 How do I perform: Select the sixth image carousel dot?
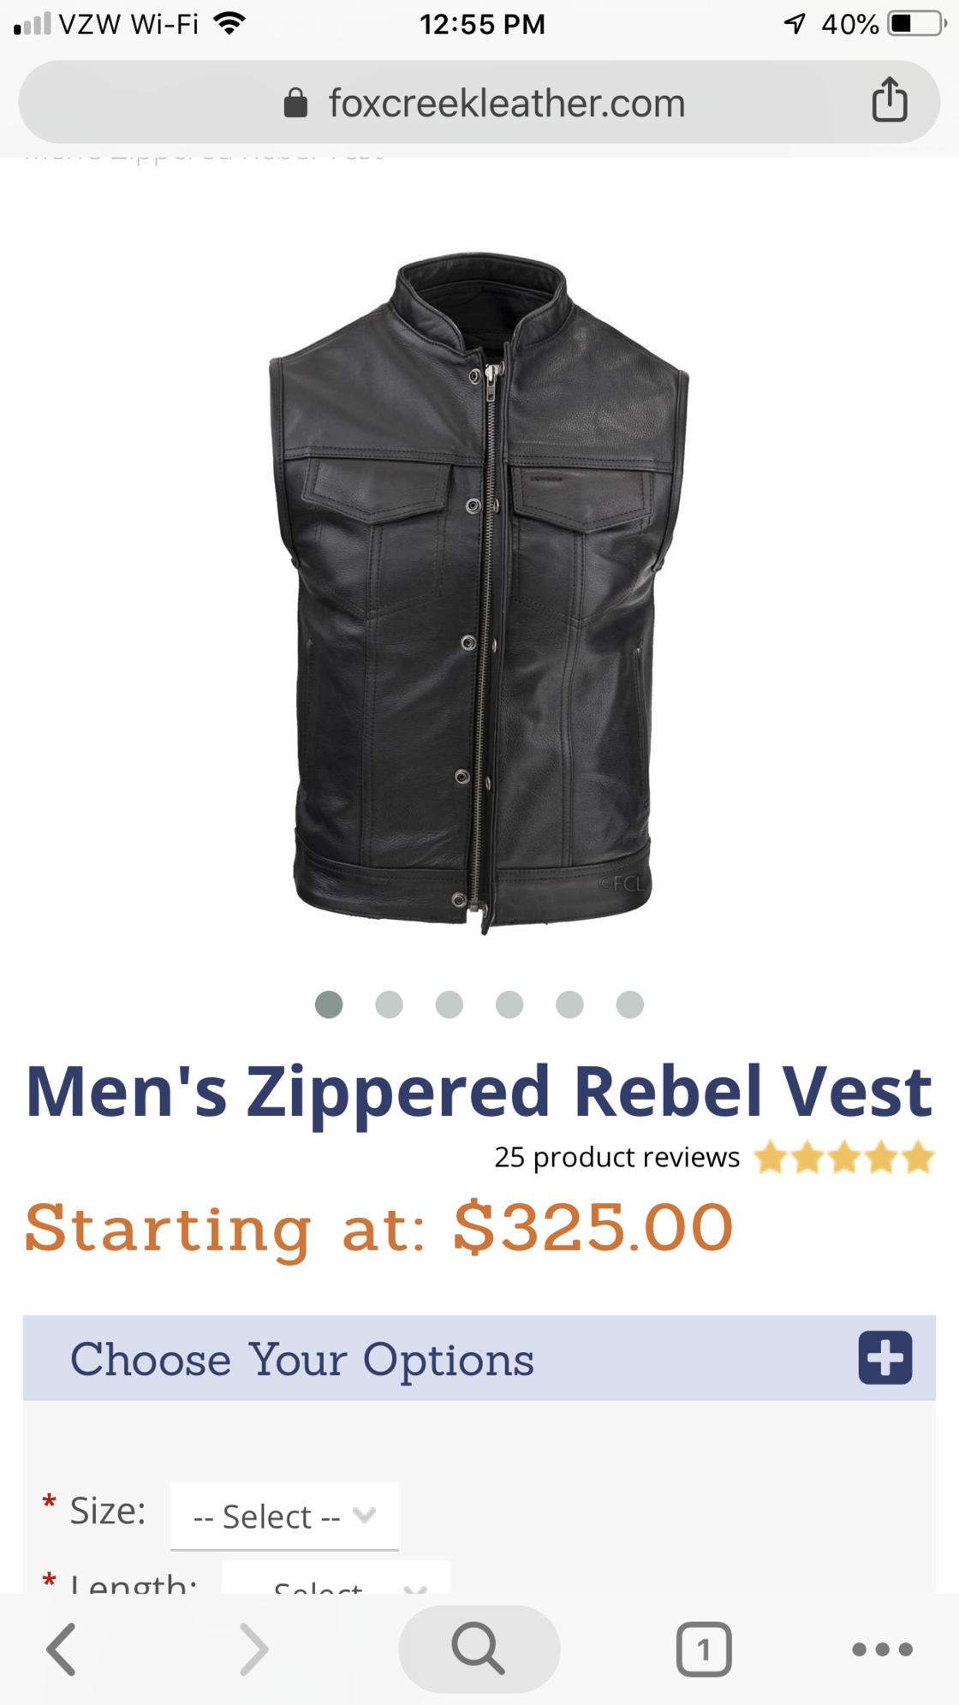coord(629,1004)
